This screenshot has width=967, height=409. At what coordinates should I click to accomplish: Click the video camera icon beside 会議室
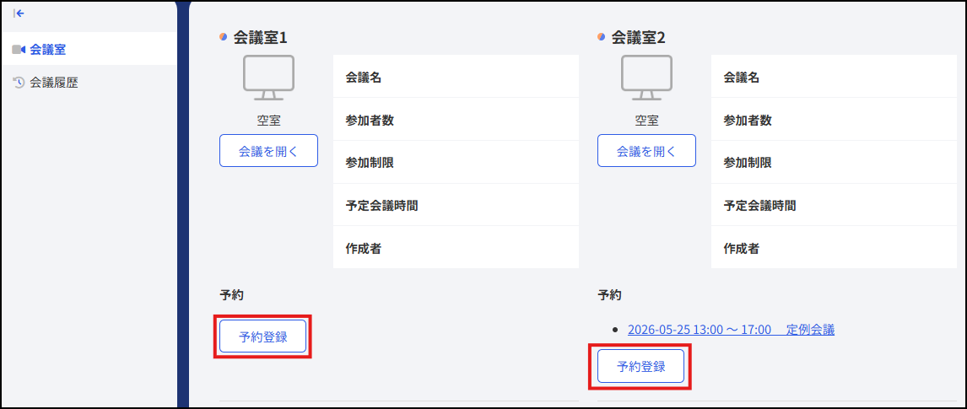click(x=19, y=49)
